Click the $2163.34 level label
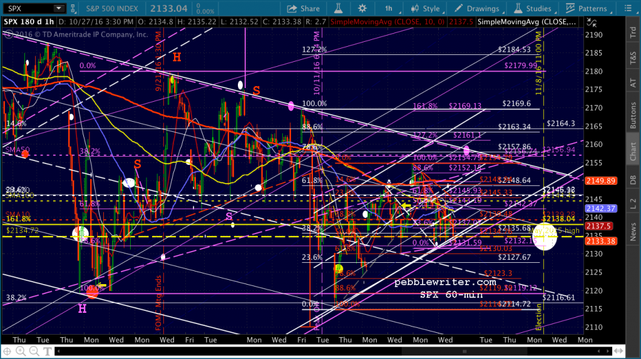 [515, 127]
